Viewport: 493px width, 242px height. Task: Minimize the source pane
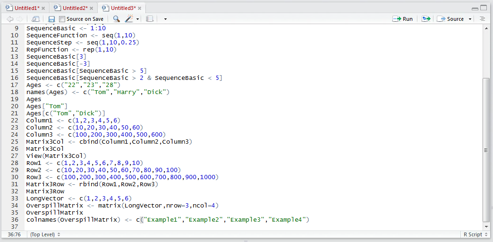click(475, 9)
